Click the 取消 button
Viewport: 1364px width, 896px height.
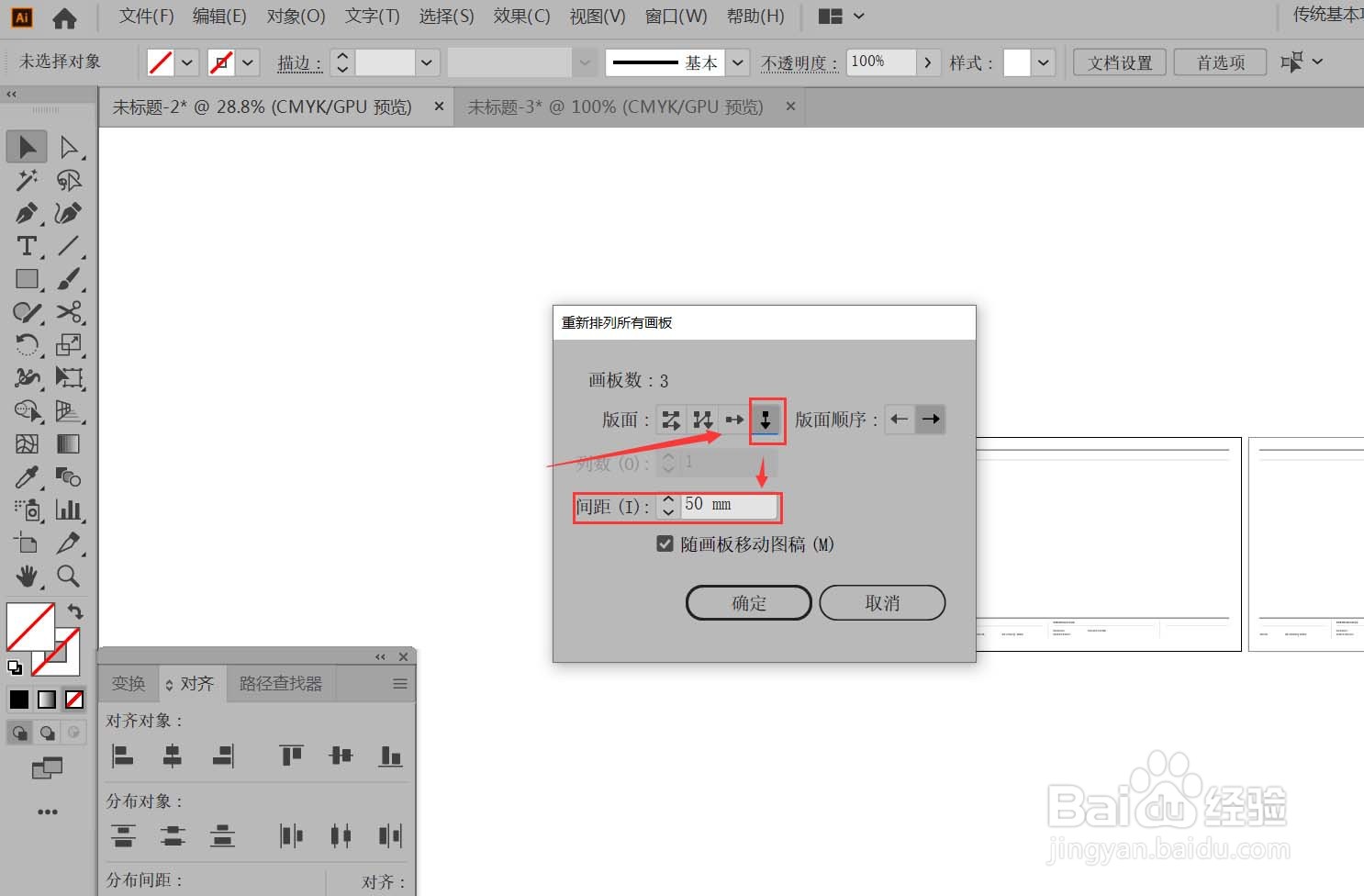tap(882, 603)
